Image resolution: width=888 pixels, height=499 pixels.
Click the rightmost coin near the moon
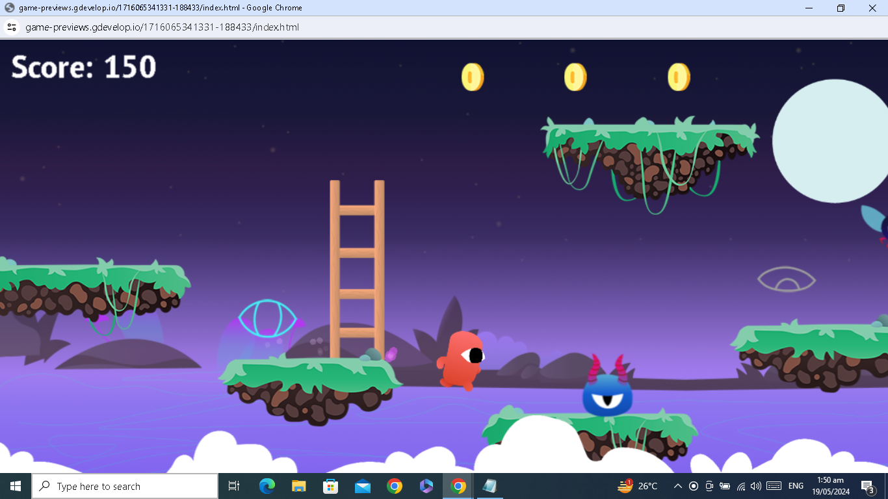pos(678,75)
